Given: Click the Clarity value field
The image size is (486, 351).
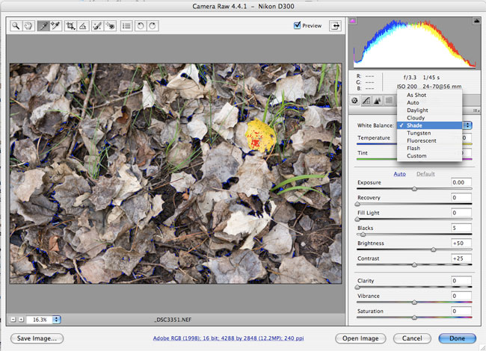Looking at the screenshot, I should (461, 281).
